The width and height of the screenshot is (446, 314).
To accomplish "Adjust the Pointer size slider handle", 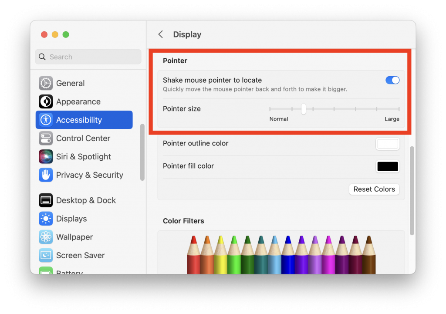I will [x=304, y=109].
